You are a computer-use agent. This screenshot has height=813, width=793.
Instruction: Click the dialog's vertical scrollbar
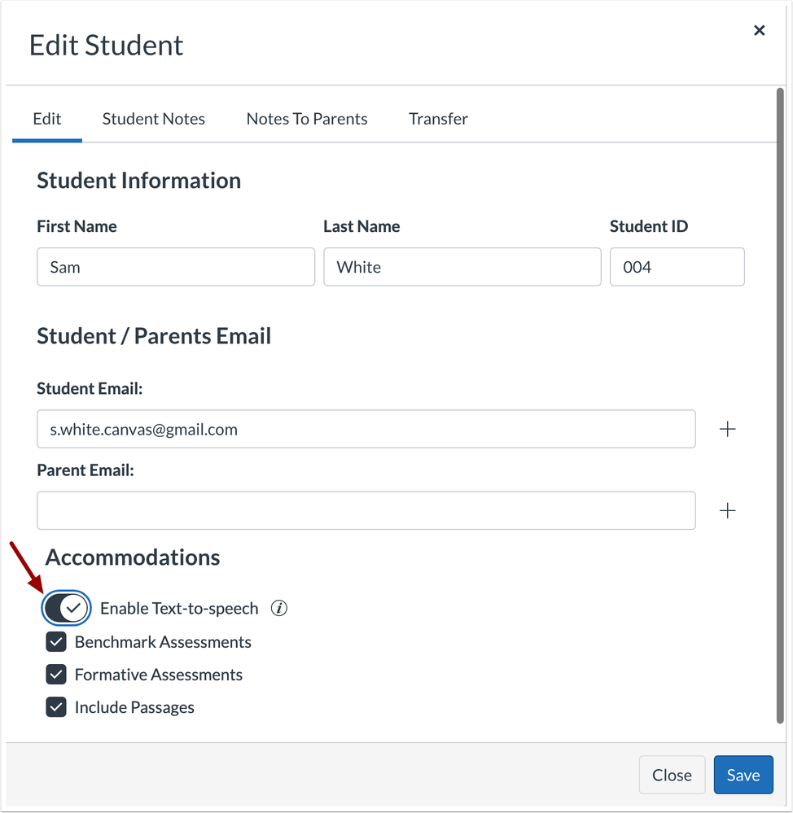pos(780,407)
